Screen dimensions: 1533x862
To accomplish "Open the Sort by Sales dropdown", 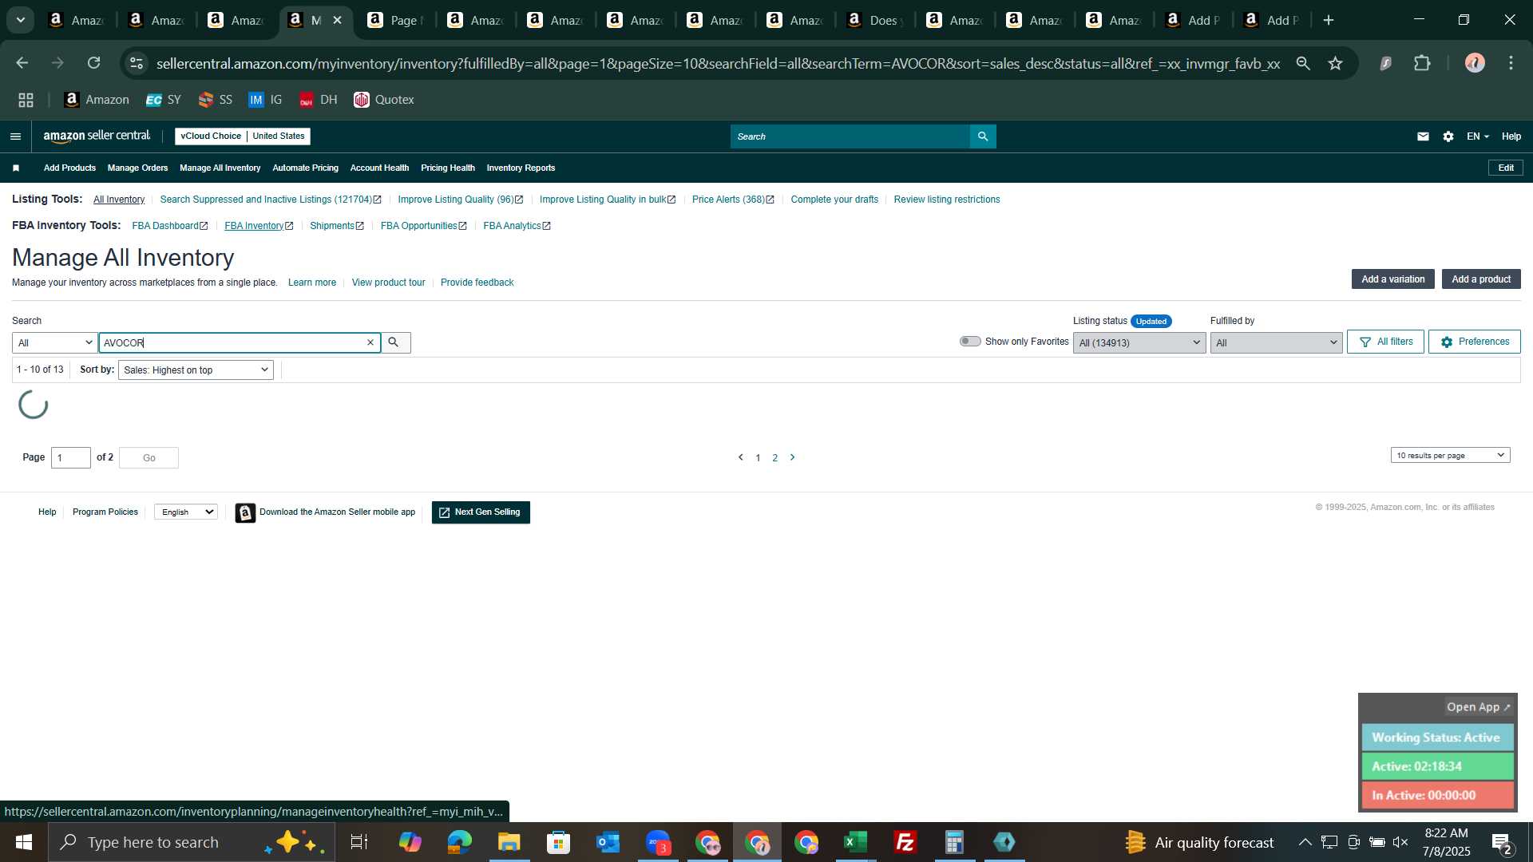I will pyautogui.click(x=196, y=370).
